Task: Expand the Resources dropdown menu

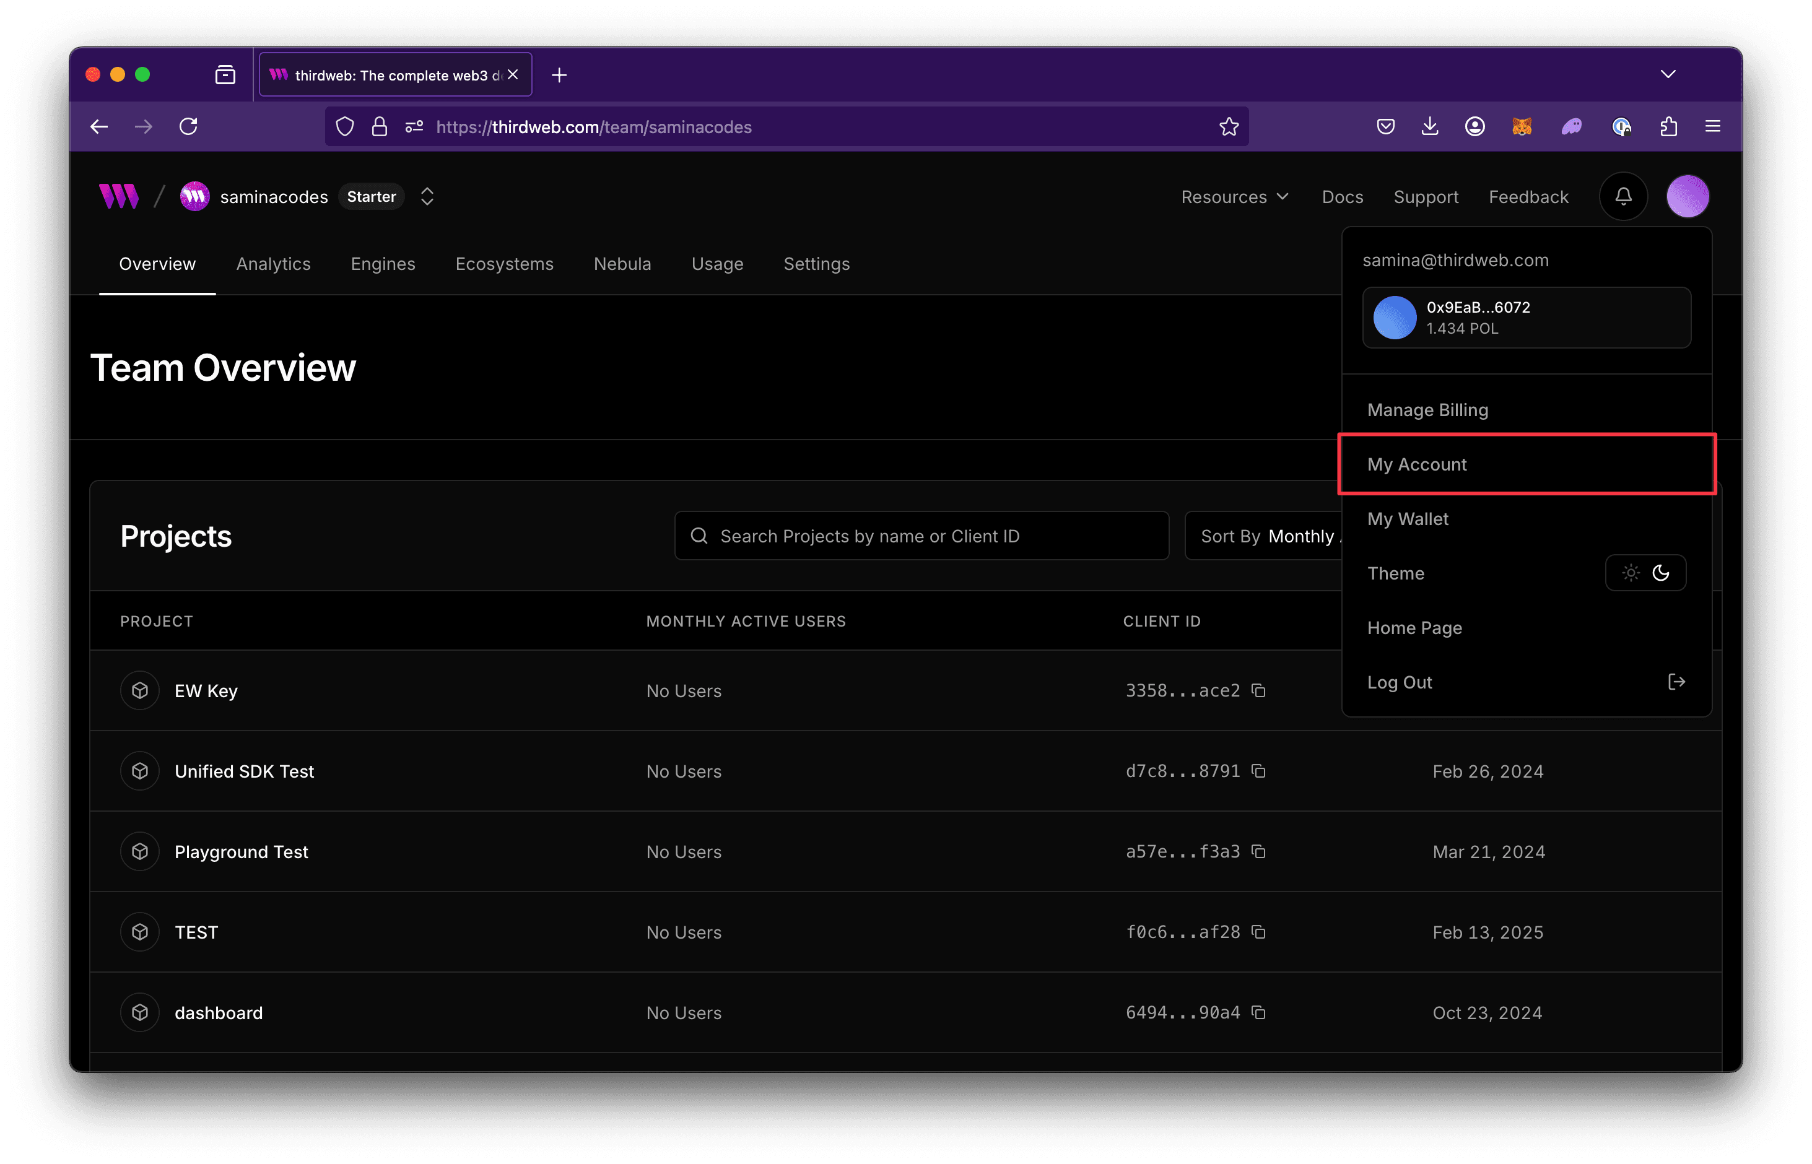Action: click(1234, 196)
